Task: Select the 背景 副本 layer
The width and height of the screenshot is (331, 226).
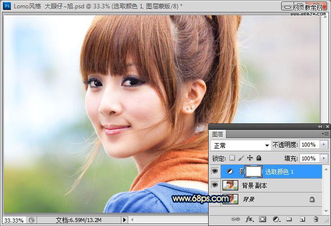Action: click(271, 185)
